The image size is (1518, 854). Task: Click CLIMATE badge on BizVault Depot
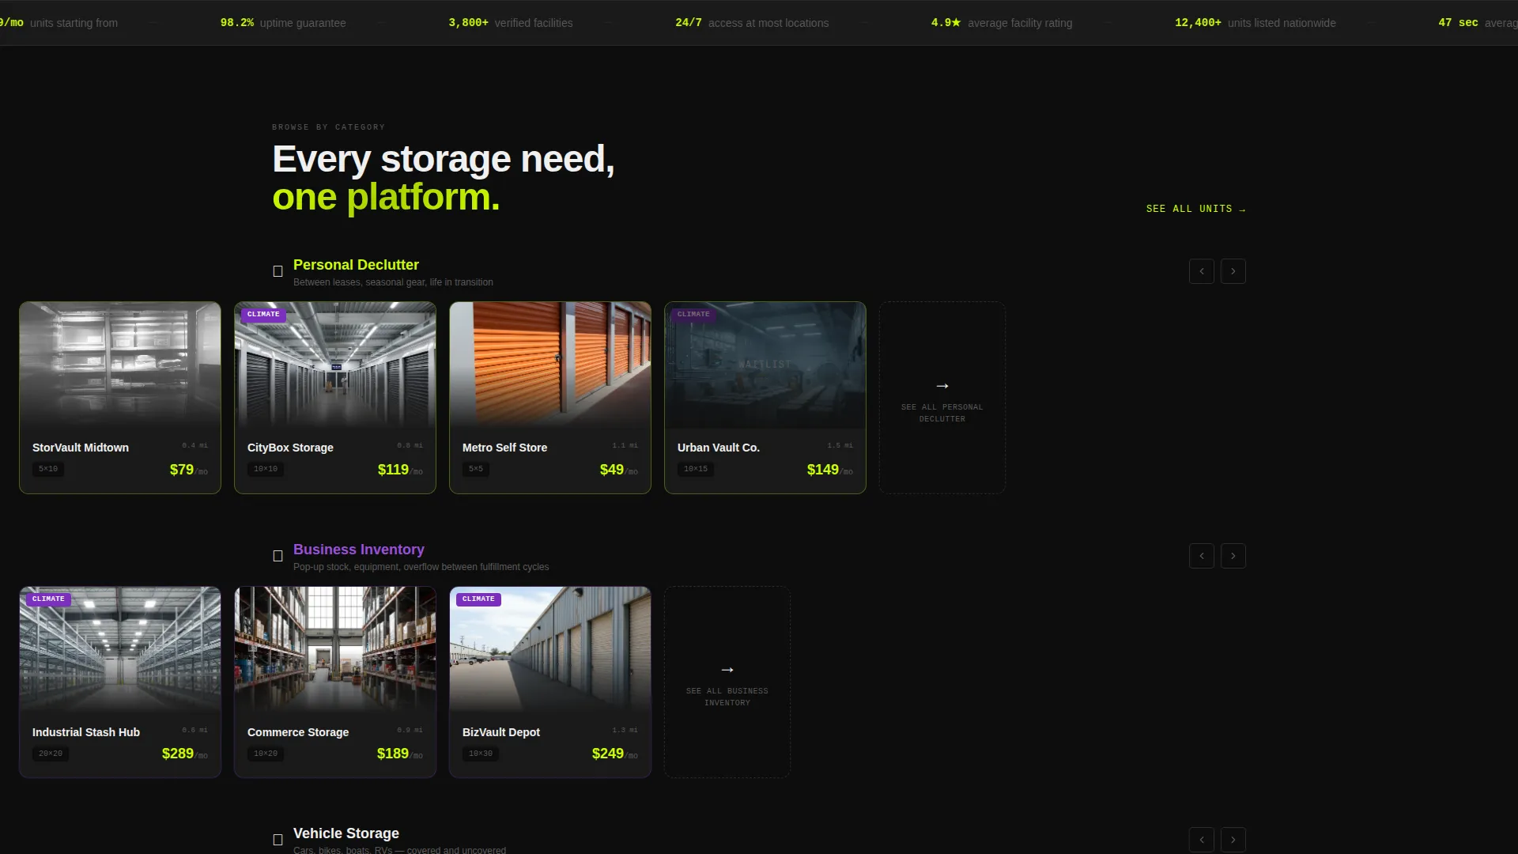[x=478, y=599]
